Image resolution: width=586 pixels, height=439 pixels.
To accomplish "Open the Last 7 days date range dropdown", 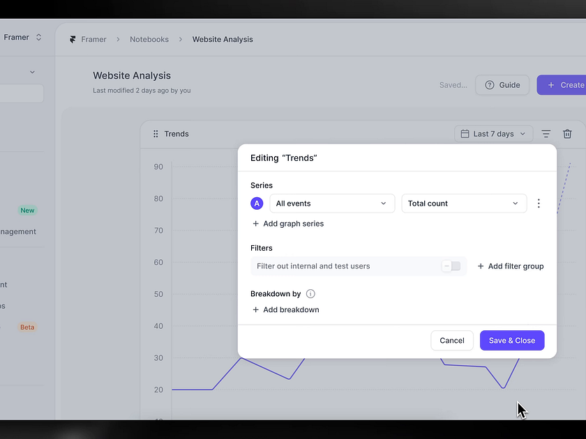I will 493,133.
